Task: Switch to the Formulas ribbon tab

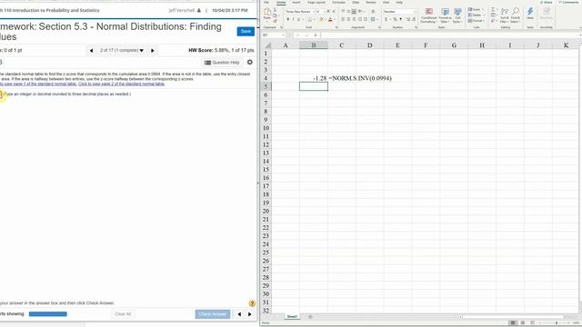Action: (338, 3)
